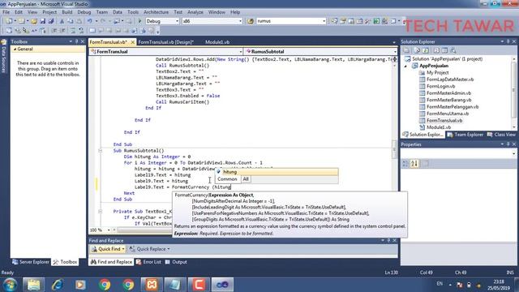Viewport: 519px width, 292px height.
Task: Switch to FormTransJual.vb [Design] tab
Action: (165, 42)
